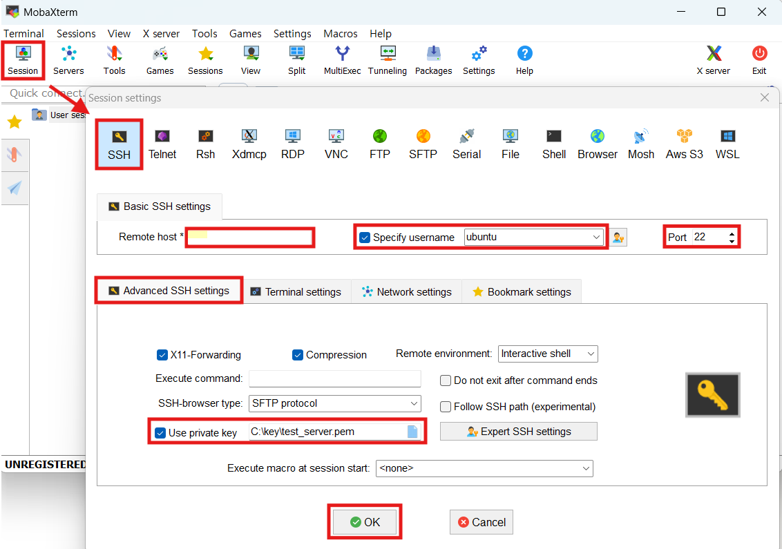Open the Games toolbar icon
Screen dimensions: 782x549
160,60
